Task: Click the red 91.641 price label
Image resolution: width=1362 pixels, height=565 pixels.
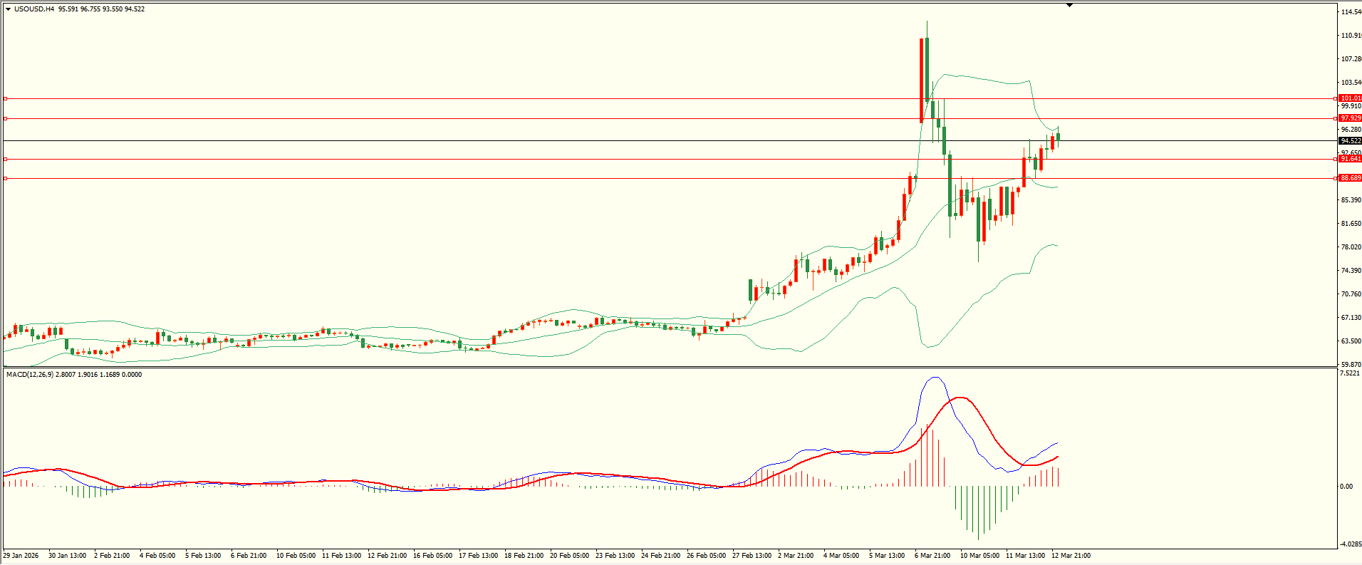Action: click(1350, 159)
